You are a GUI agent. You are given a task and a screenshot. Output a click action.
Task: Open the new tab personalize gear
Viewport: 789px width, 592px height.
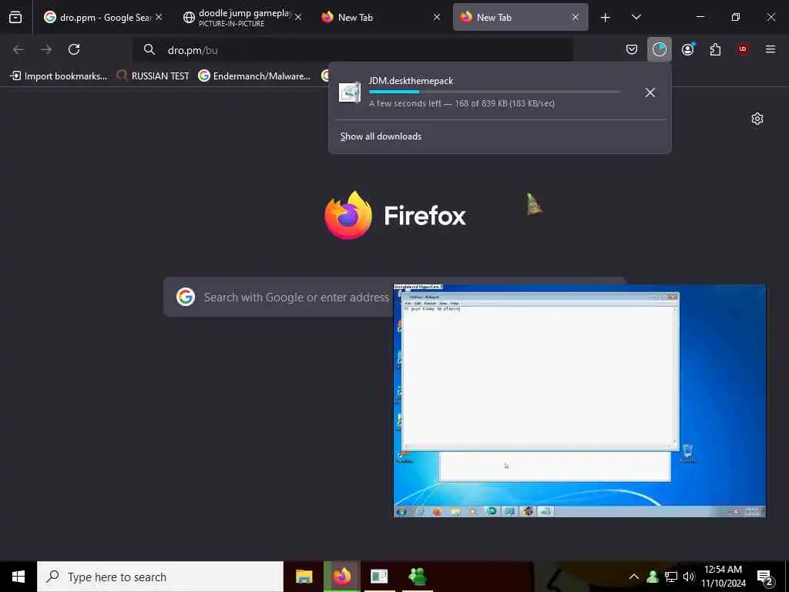(x=757, y=119)
